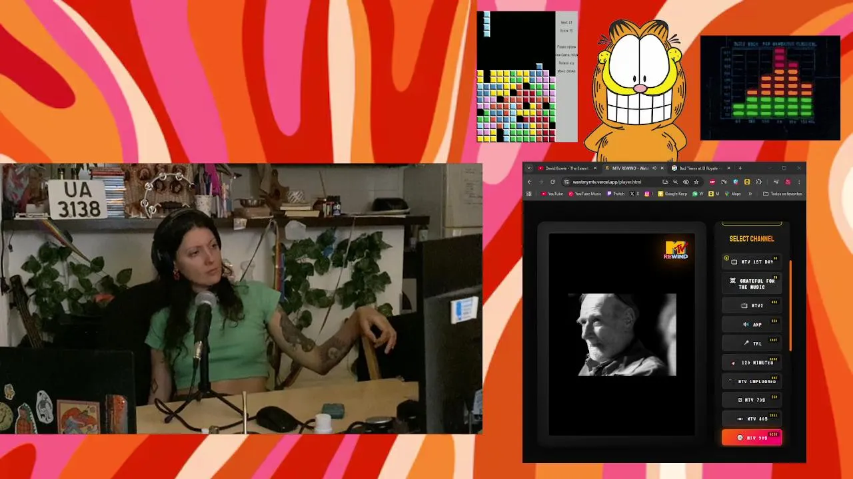The image size is (853, 479).
Task: Select the GRATEFUL FOR THE MUSIC channel
Action: tap(752, 283)
